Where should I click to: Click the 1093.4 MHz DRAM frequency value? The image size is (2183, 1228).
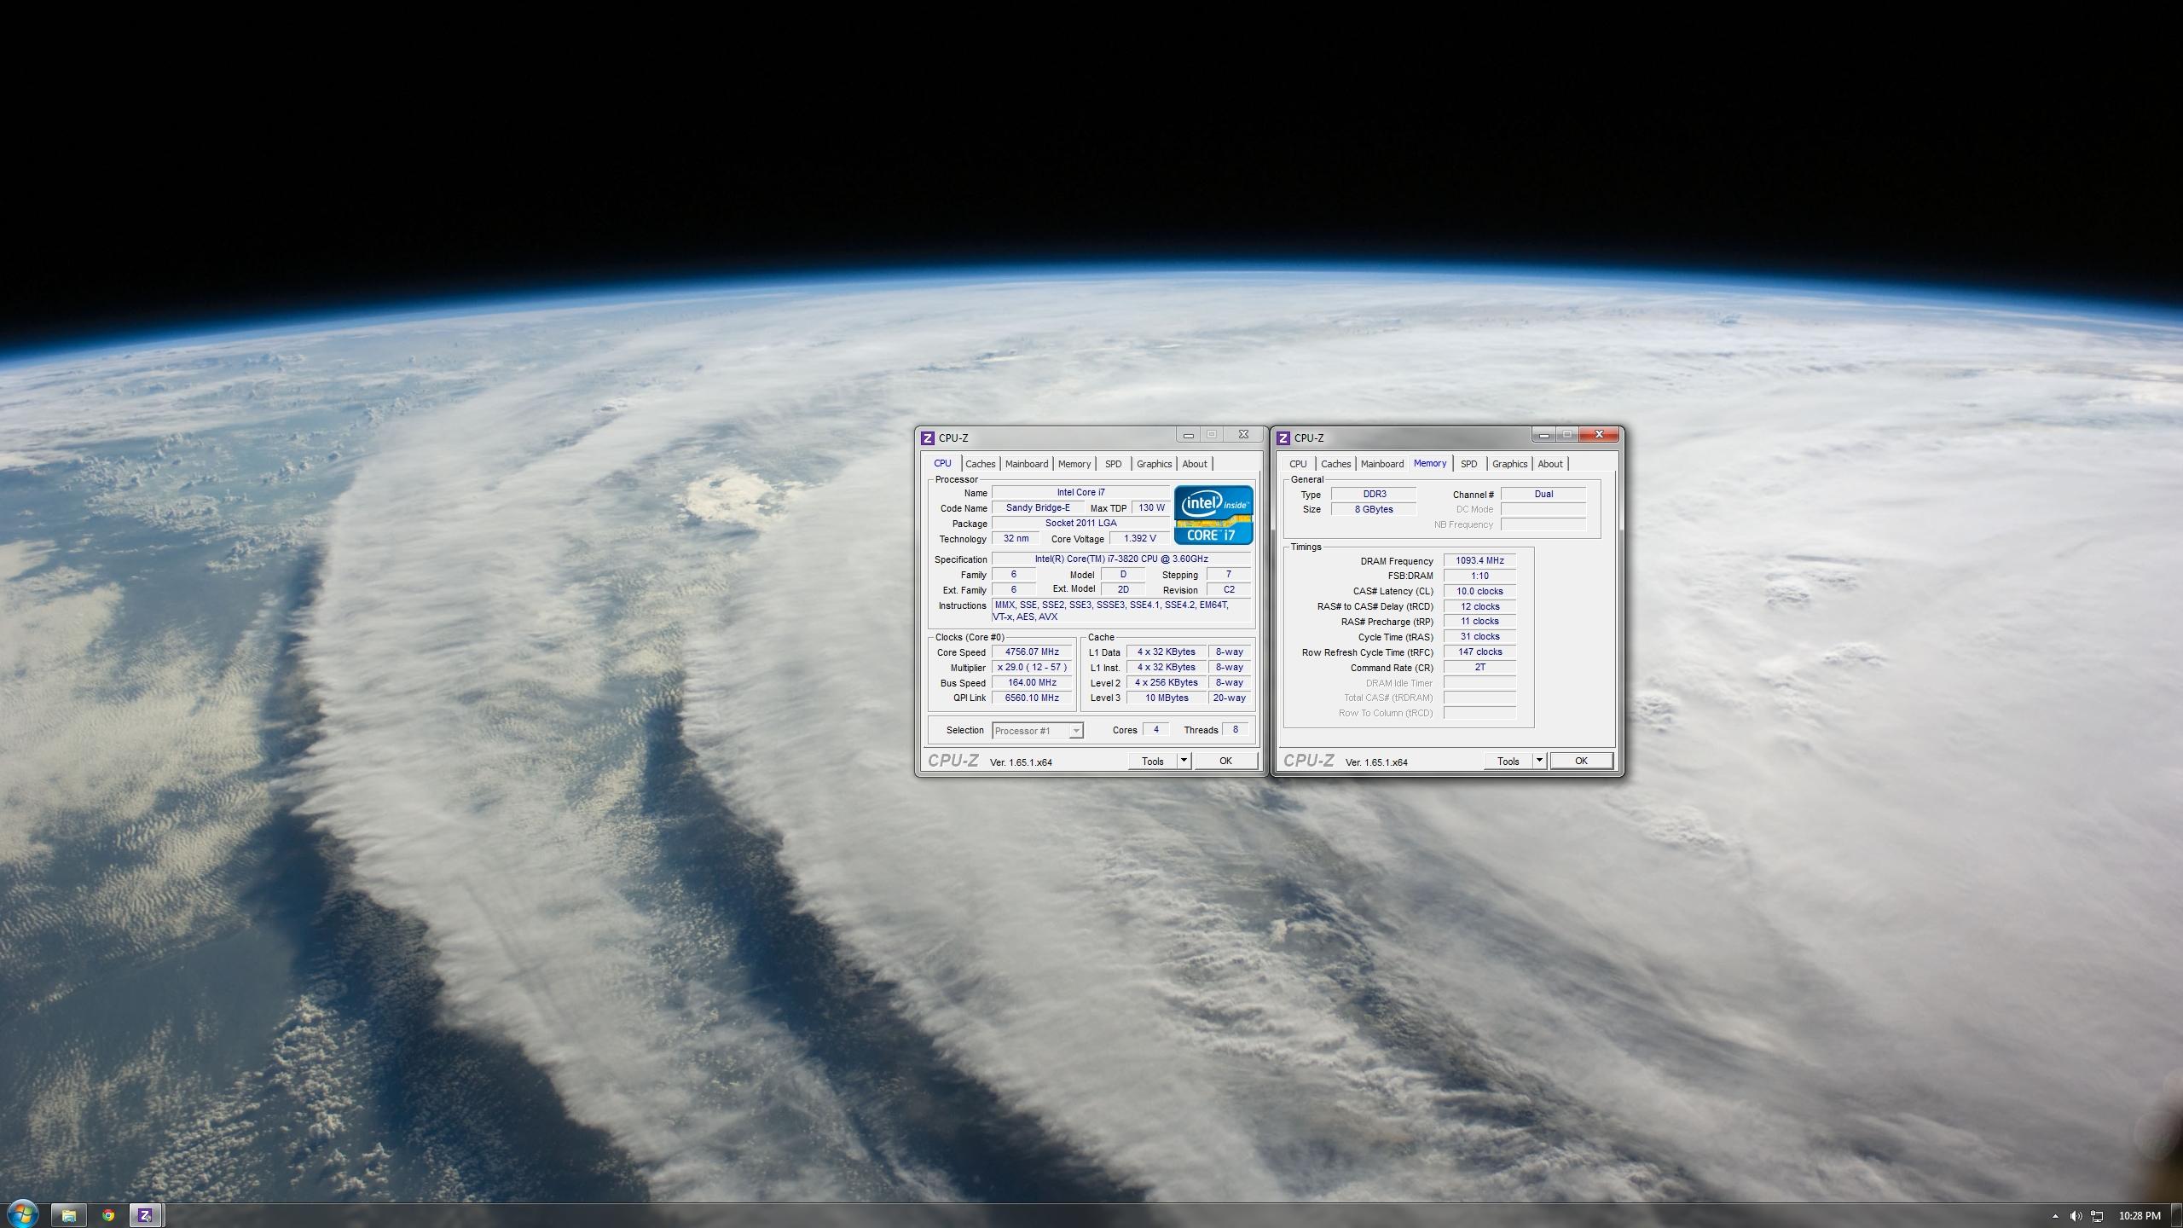(1479, 561)
